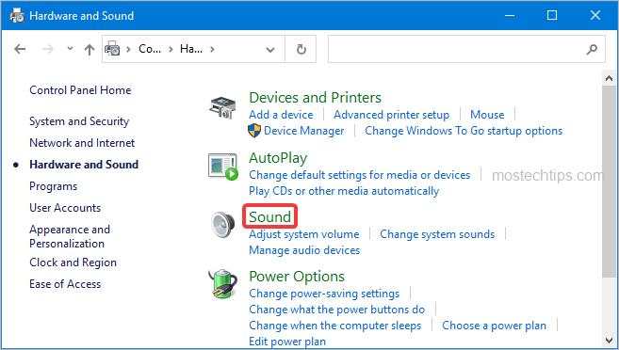Click the window icon in the title bar

17,16
